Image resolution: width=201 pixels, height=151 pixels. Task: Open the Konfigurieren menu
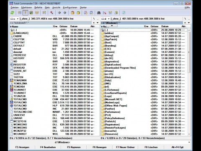point(70,8)
